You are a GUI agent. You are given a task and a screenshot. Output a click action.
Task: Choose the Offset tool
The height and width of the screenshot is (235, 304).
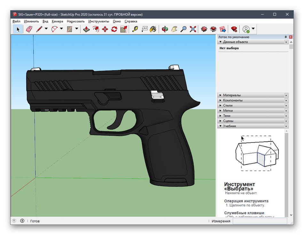coord(96,29)
